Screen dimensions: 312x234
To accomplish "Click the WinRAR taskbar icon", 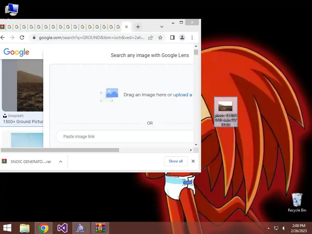I will click(100, 228).
